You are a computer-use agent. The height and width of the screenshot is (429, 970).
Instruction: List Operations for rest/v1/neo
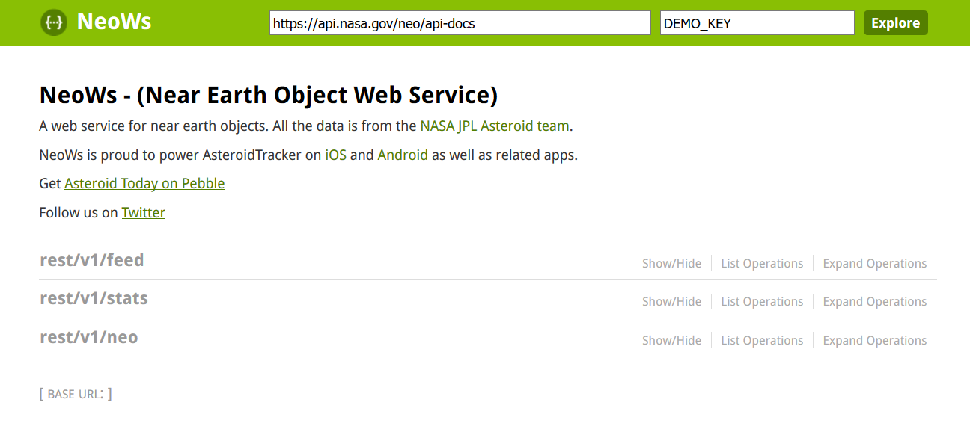click(762, 340)
